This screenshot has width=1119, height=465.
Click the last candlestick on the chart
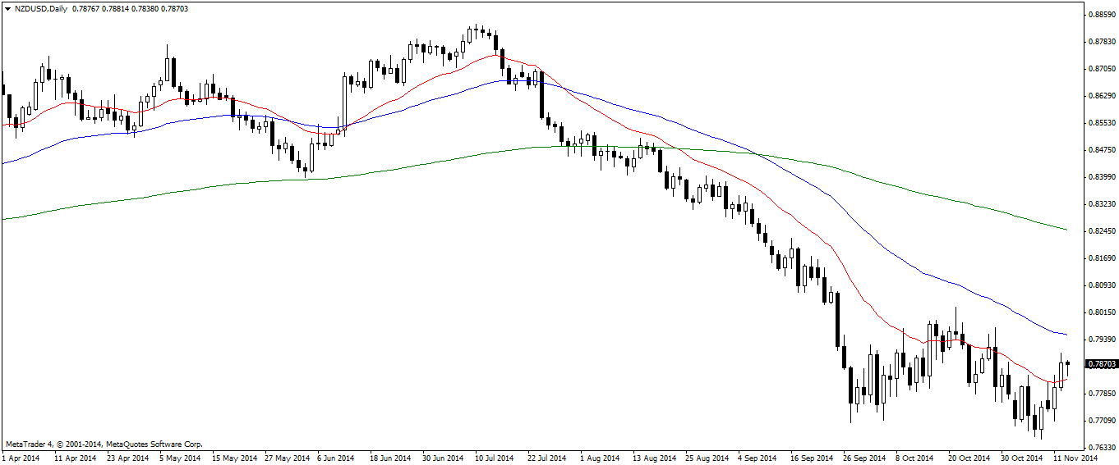(x=1067, y=363)
